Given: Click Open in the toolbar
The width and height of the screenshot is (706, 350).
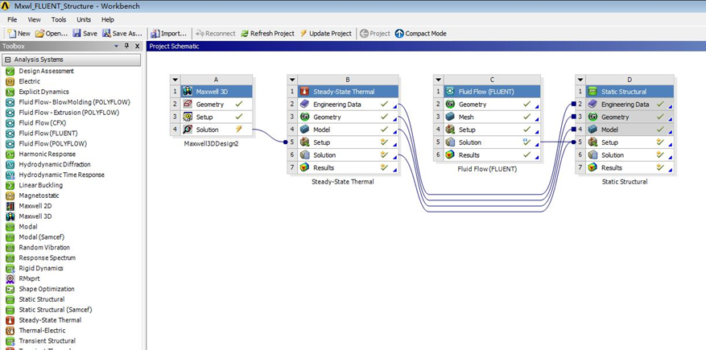Looking at the screenshot, I should [x=52, y=33].
